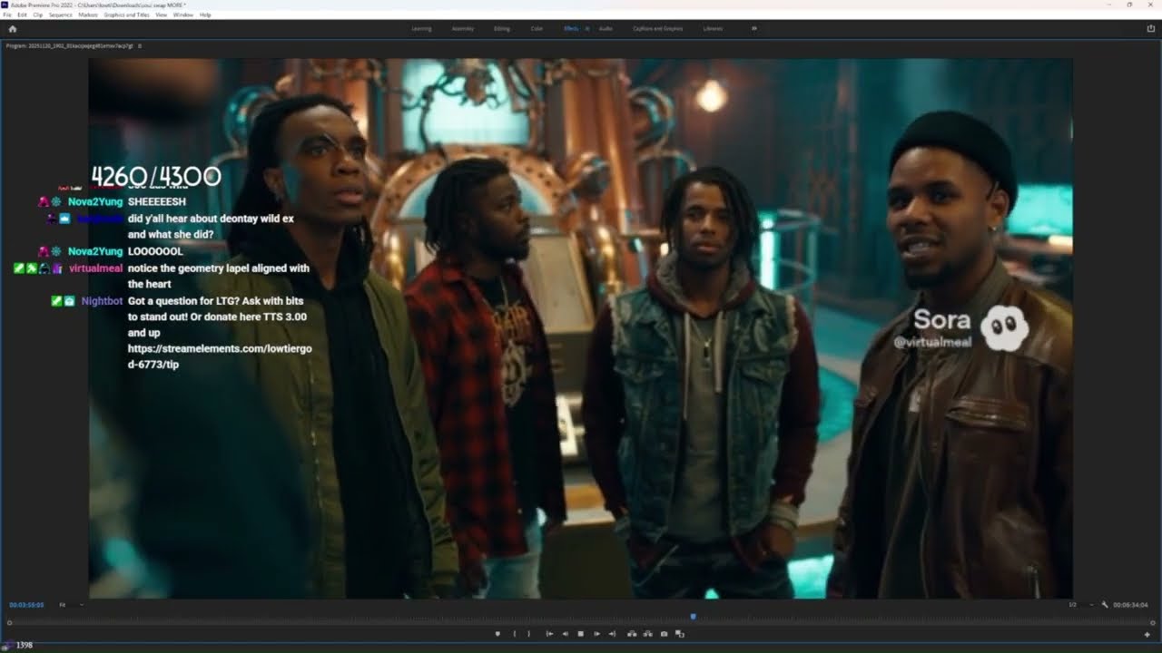1162x653 pixels.
Task: Step forward one frame
Action: [x=596, y=634]
